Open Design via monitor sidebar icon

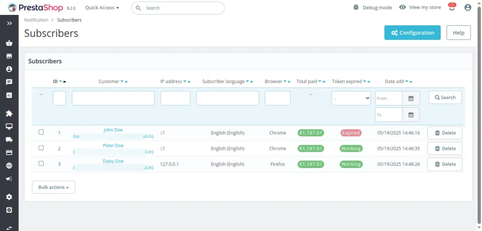(x=9, y=127)
